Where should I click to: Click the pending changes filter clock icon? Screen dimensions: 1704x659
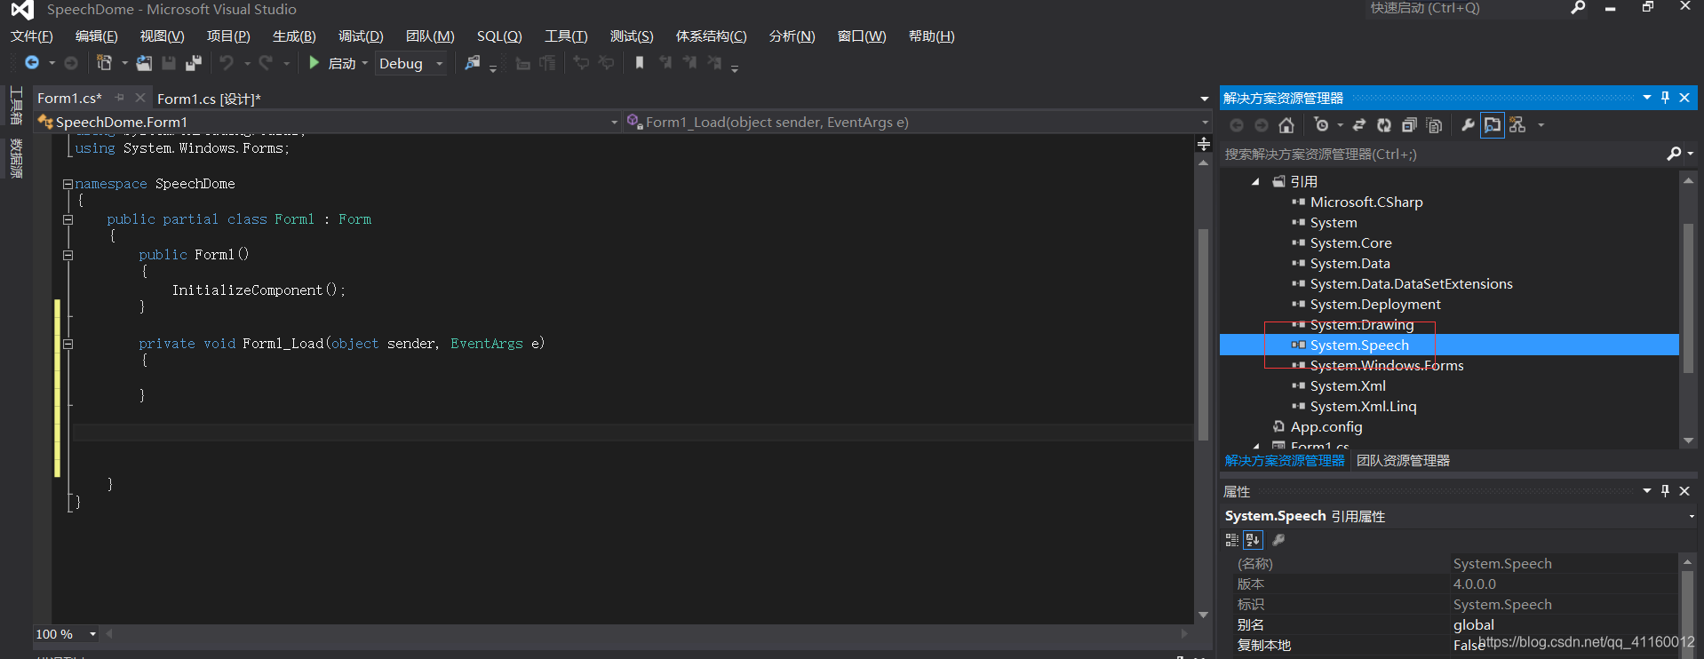1321,125
